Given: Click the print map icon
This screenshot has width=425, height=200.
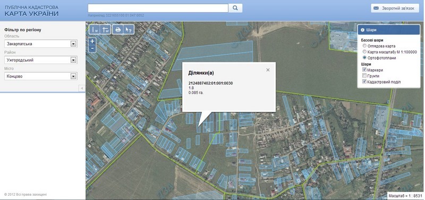Looking at the screenshot, I should click(x=118, y=30).
